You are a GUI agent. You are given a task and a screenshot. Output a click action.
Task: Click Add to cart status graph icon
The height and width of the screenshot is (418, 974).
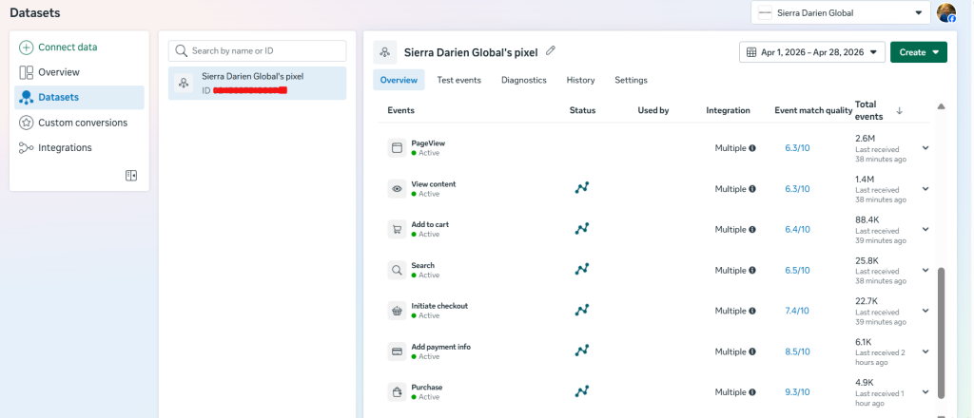coord(581,228)
